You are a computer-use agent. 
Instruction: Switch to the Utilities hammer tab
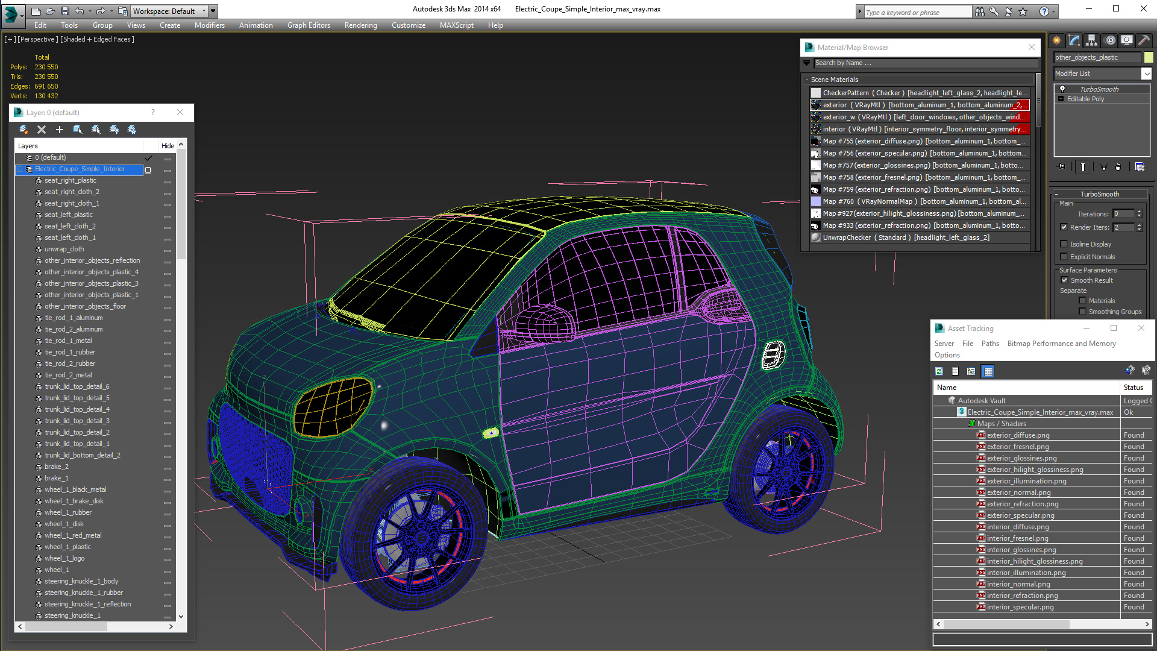click(x=1144, y=40)
